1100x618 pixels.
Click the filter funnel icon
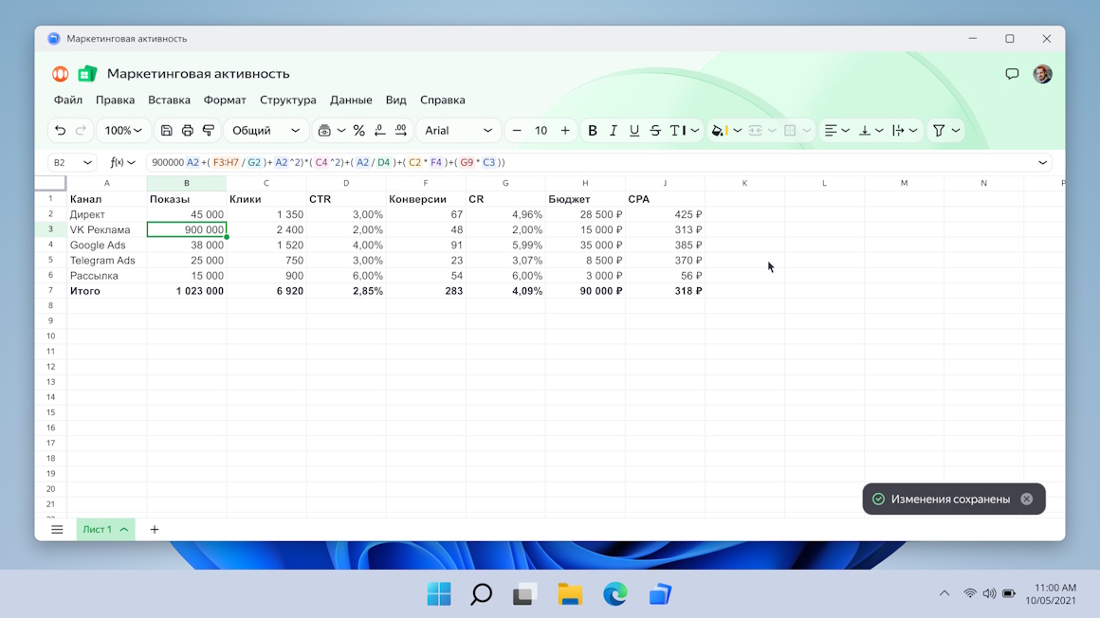click(939, 131)
